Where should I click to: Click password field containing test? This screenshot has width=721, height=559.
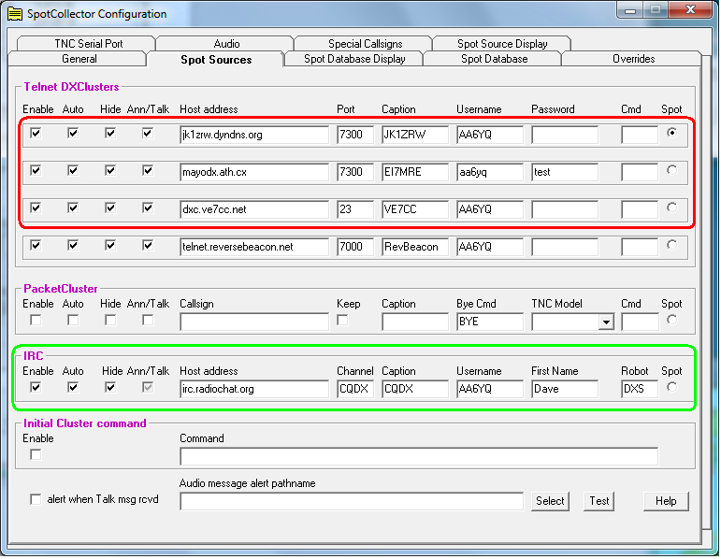(x=565, y=172)
